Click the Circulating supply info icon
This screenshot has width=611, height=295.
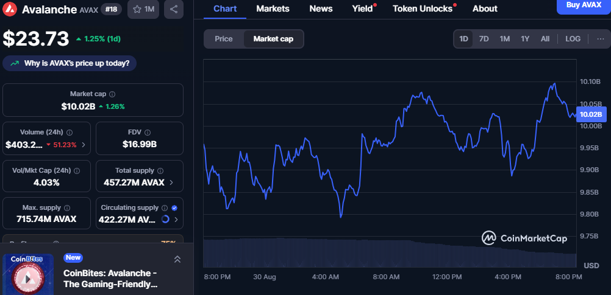[165, 208]
